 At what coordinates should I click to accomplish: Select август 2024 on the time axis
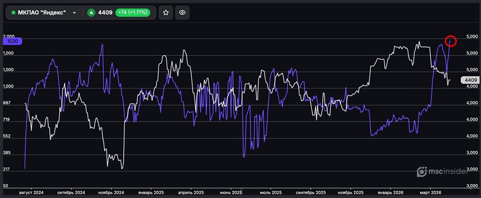pos(31,192)
